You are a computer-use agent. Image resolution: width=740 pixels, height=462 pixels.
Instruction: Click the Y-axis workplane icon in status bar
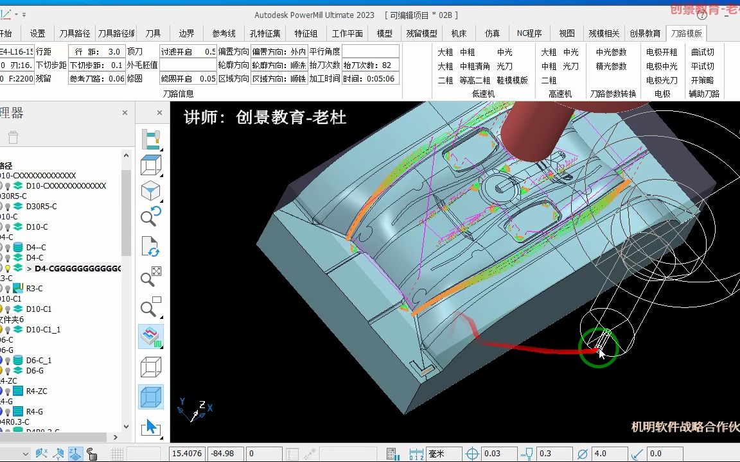pos(58,454)
